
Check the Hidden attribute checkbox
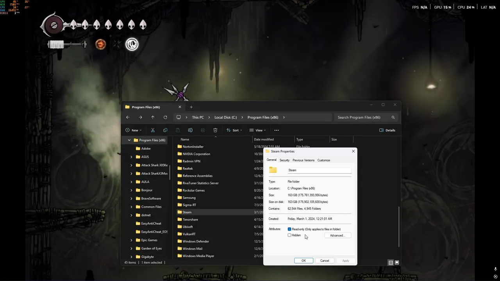289,235
